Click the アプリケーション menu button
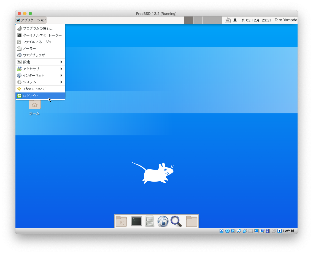 [x=31, y=20]
